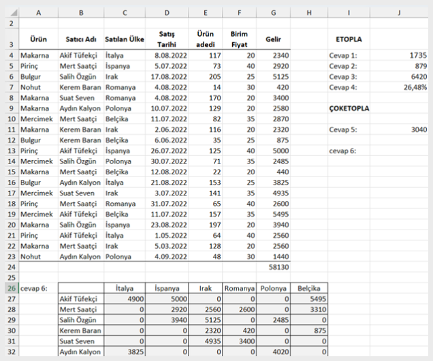
Task: Click date 8.08.2022 cell
Action: (167, 55)
